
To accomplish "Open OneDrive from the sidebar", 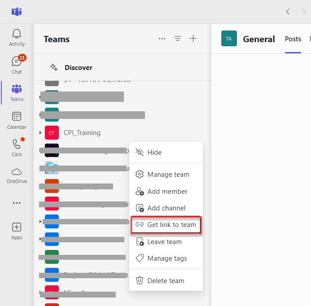I will (x=17, y=175).
